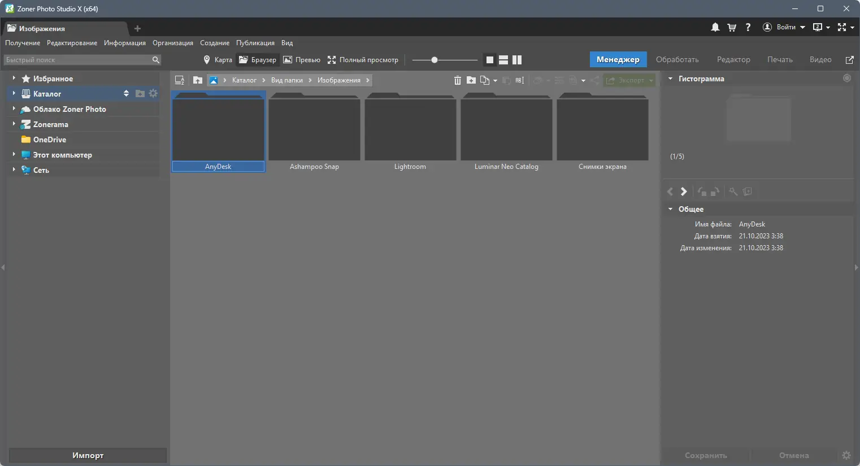Open help via the question mark
Viewport: 860px width, 466px height.
748,27
